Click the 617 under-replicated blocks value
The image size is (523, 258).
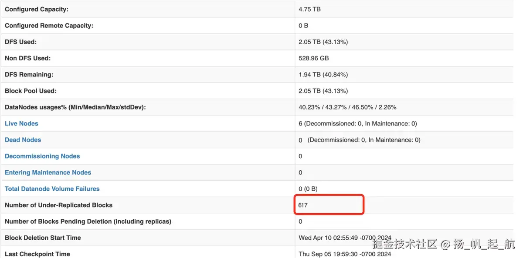(303, 205)
